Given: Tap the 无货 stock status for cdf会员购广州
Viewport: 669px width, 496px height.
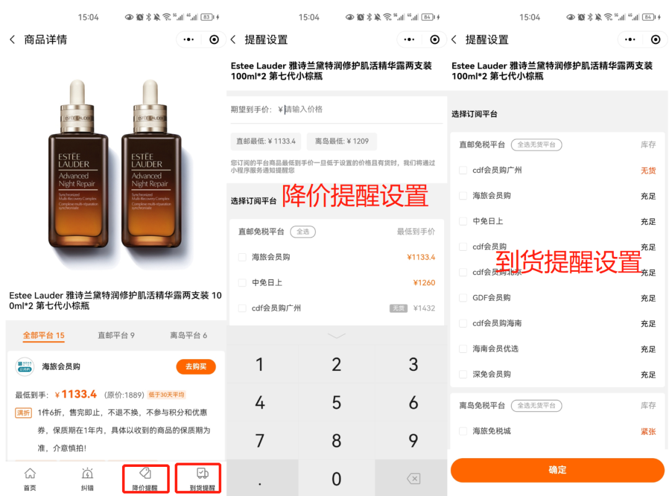Looking at the screenshot, I should tap(648, 170).
